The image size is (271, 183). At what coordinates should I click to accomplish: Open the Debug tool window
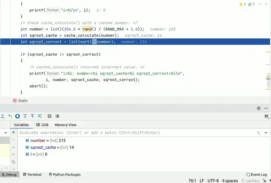[x=9, y=175]
